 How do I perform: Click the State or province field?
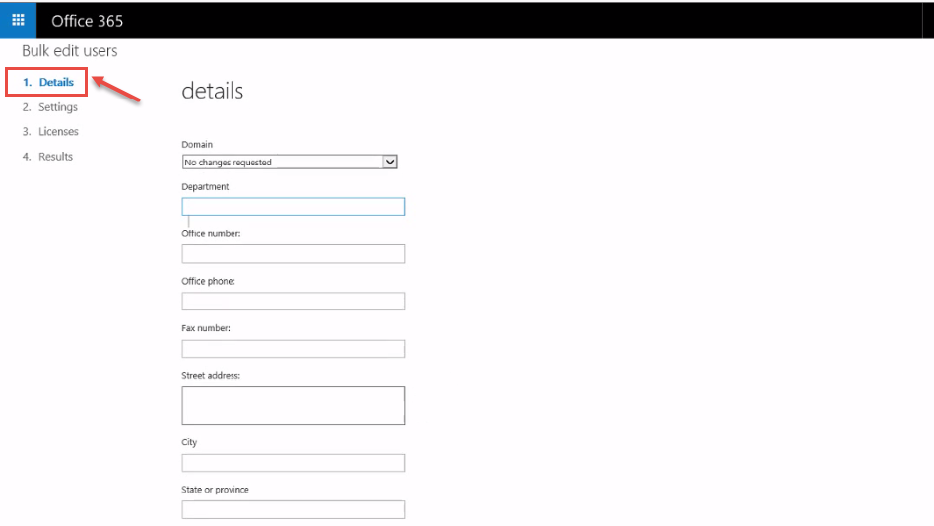(293, 510)
